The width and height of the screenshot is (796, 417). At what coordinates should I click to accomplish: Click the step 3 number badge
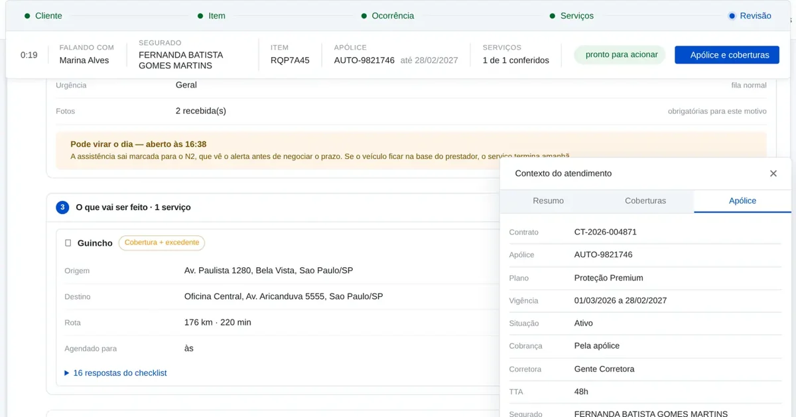pos(62,208)
